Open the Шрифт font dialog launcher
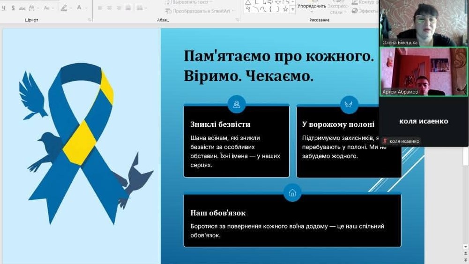469x264 pixels. point(89,20)
